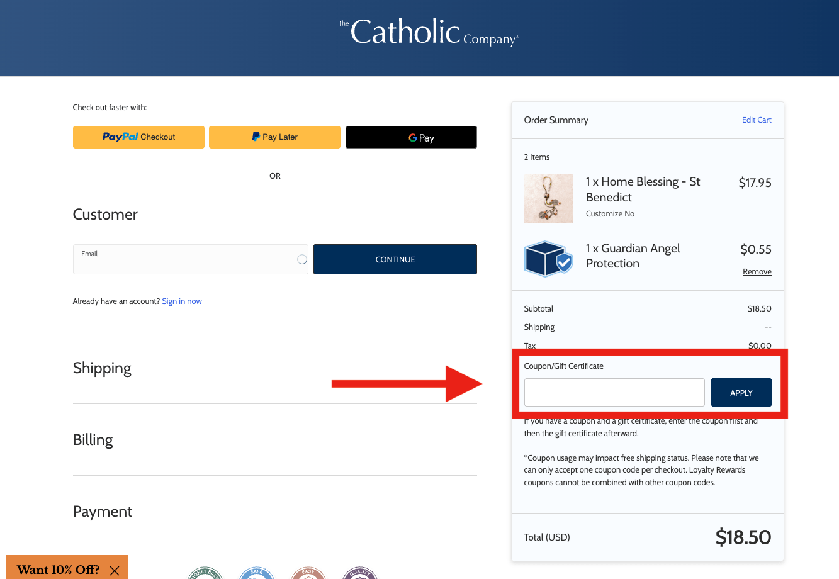Click the Order Summary heading
The width and height of the screenshot is (839, 579).
point(556,120)
